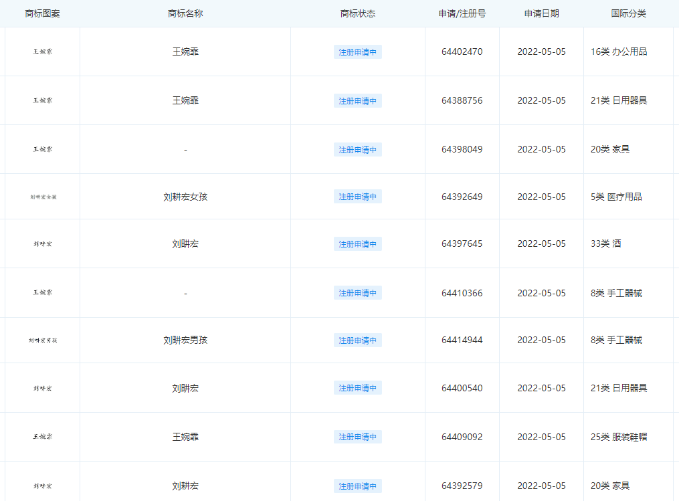The width and height of the screenshot is (679, 501).
Task: Click 21类 日用器具 in row 64388756
Action: [x=619, y=100]
